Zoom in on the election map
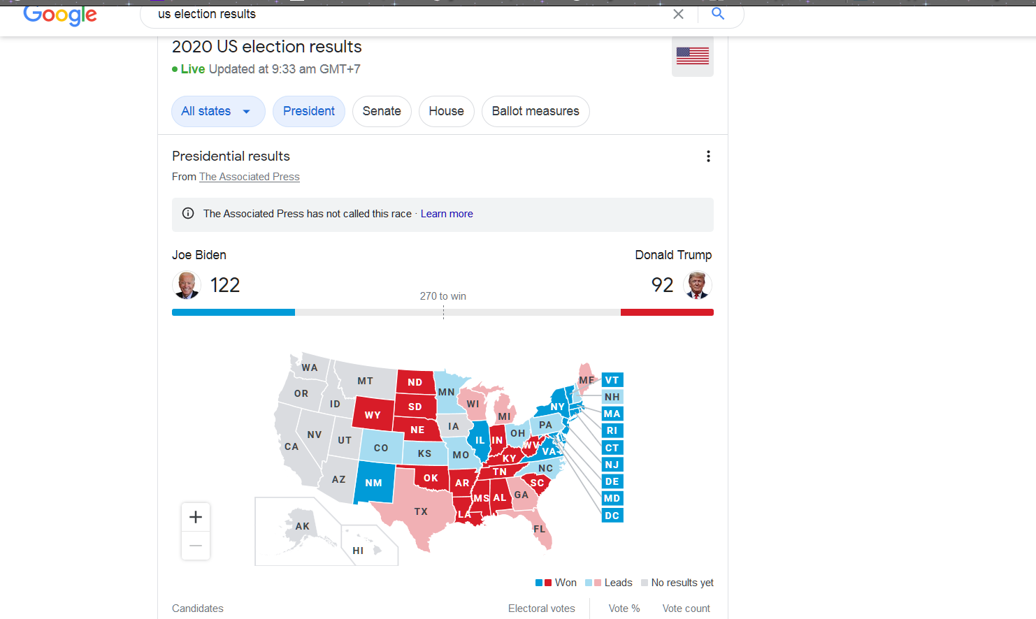Viewport: 1036px width, 619px height. click(x=196, y=517)
